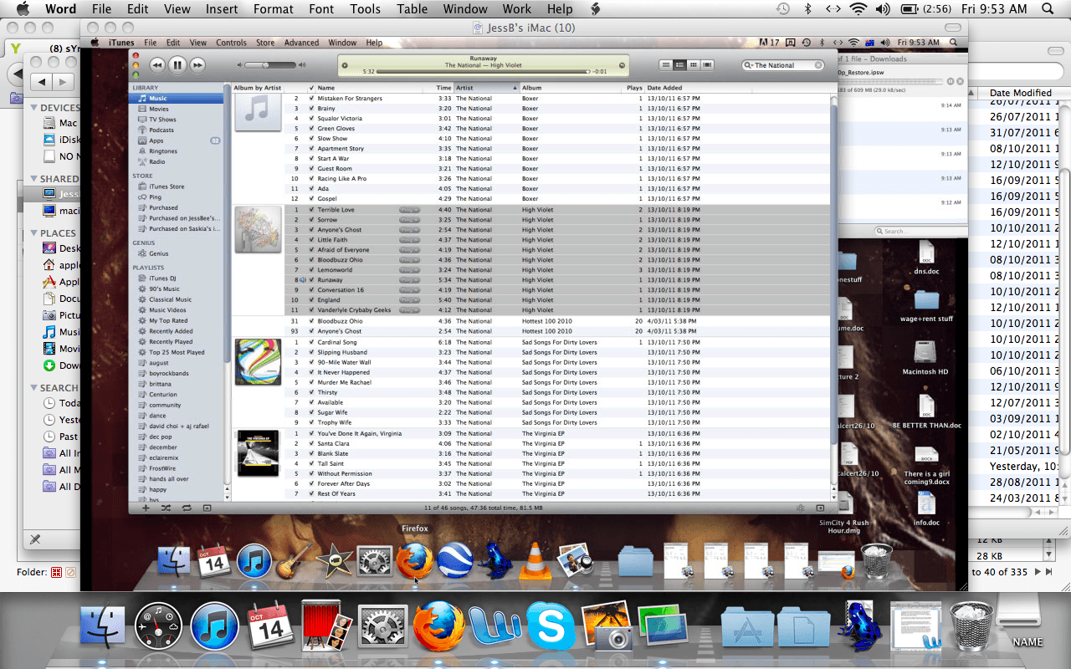Open Radio in the iTunes sidebar
Viewport: 1071px width, 669px height.
[x=176, y=161]
